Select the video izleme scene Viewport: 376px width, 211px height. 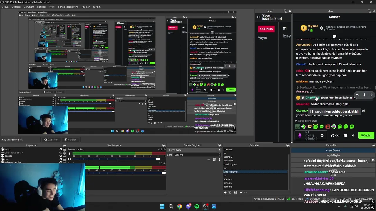[x=255, y=172]
